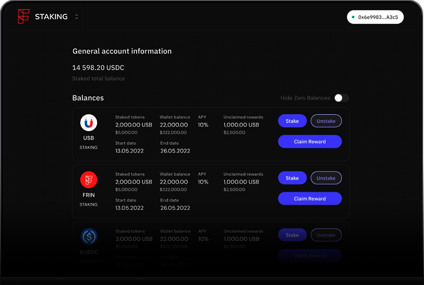Select the USB unclaimed rewards amount
This screenshot has height=285, width=424.
coord(241,125)
